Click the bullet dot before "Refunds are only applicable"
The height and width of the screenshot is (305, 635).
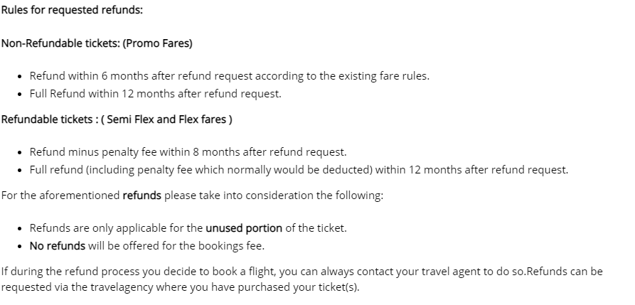[x=19, y=229]
